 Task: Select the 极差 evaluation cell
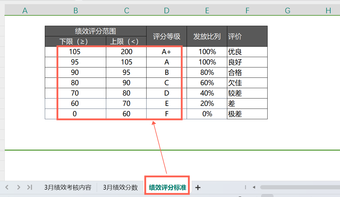[247, 114]
